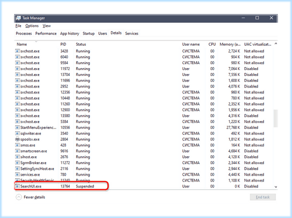The image size is (292, 218).
Task: Select PID 13764 cell
Action: pos(65,186)
